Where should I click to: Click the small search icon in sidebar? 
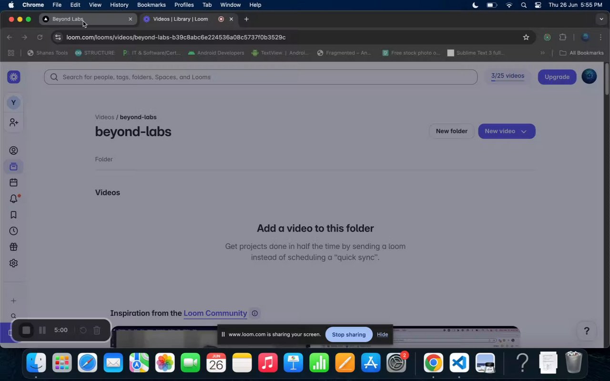pyautogui.click(x=14, y=316)
